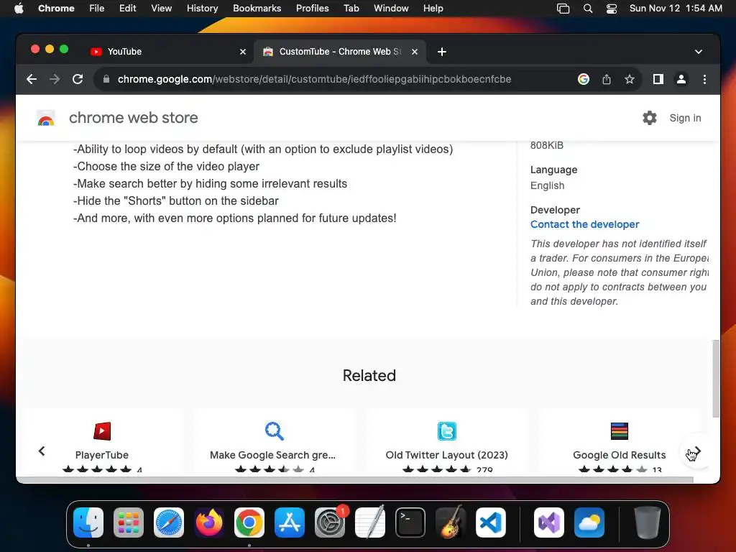
Task: View site information lock icon
Action: click(106, 79)
